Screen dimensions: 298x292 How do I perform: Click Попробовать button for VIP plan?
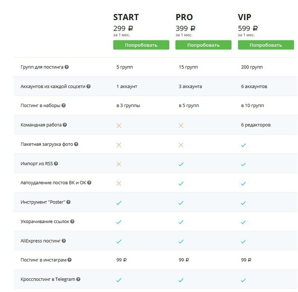(266, 45)
